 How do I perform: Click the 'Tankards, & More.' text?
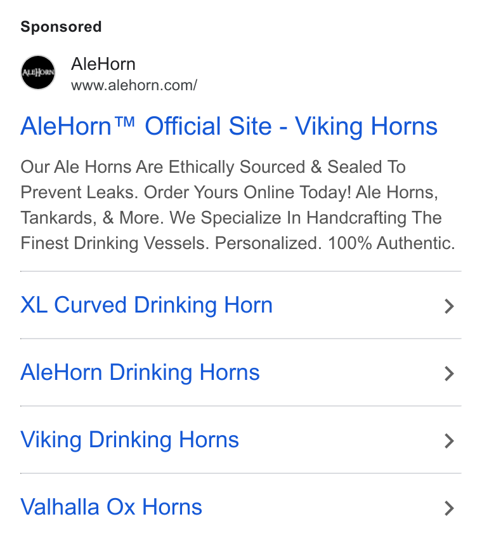(x=93, y=218)
